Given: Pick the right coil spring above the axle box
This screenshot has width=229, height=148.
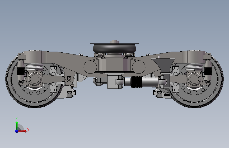Looking at the screenshot, I should 194,67.
